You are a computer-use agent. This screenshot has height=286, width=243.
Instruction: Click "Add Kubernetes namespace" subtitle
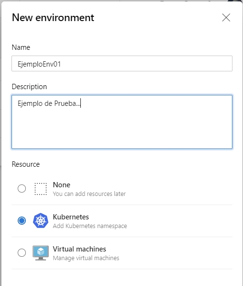tap(90, 226)
